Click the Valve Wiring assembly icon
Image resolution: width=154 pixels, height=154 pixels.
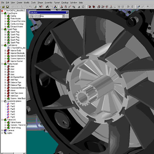click(9, 128)
